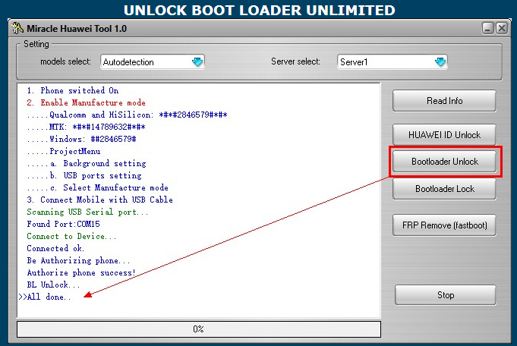Close the Miracle Huawei Tool window
The height and width of the screenshot is (346, 517).
[x=502, y=28]
